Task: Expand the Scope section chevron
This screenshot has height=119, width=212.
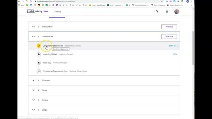Action: tap(33, 90)
